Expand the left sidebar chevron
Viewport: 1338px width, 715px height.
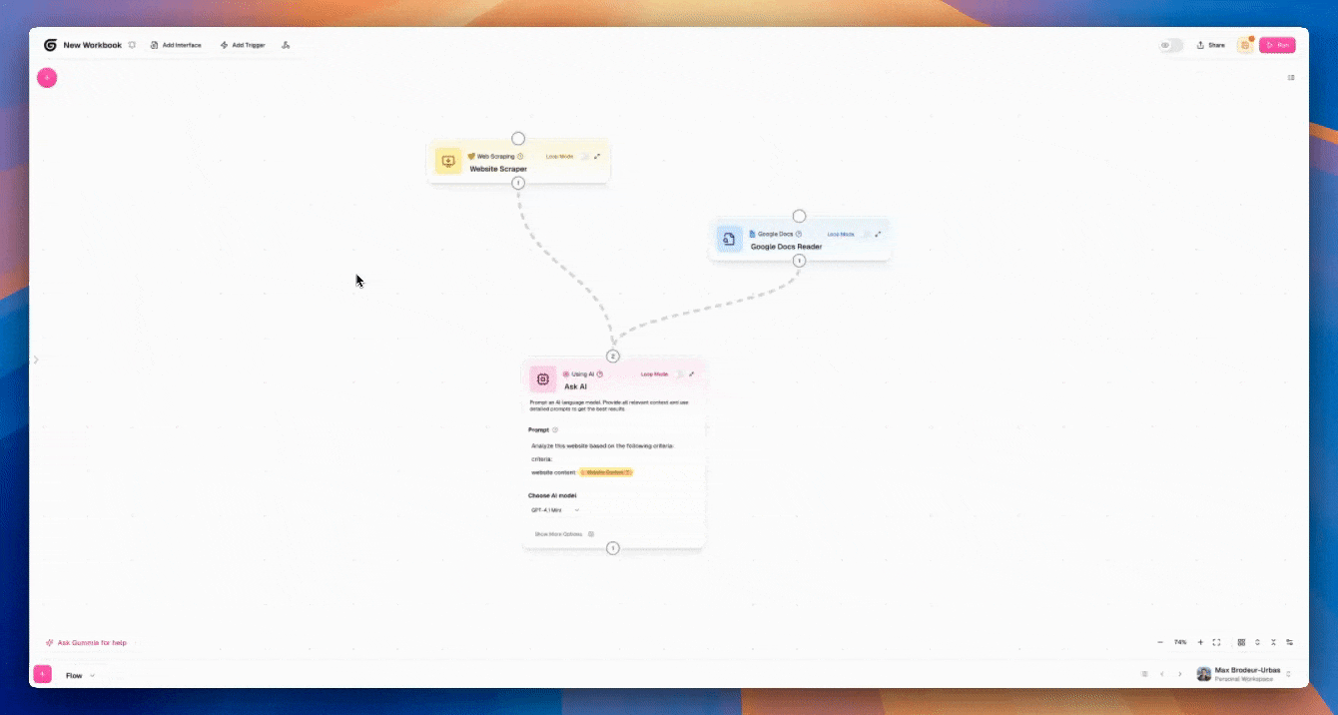tap(36, 359)
